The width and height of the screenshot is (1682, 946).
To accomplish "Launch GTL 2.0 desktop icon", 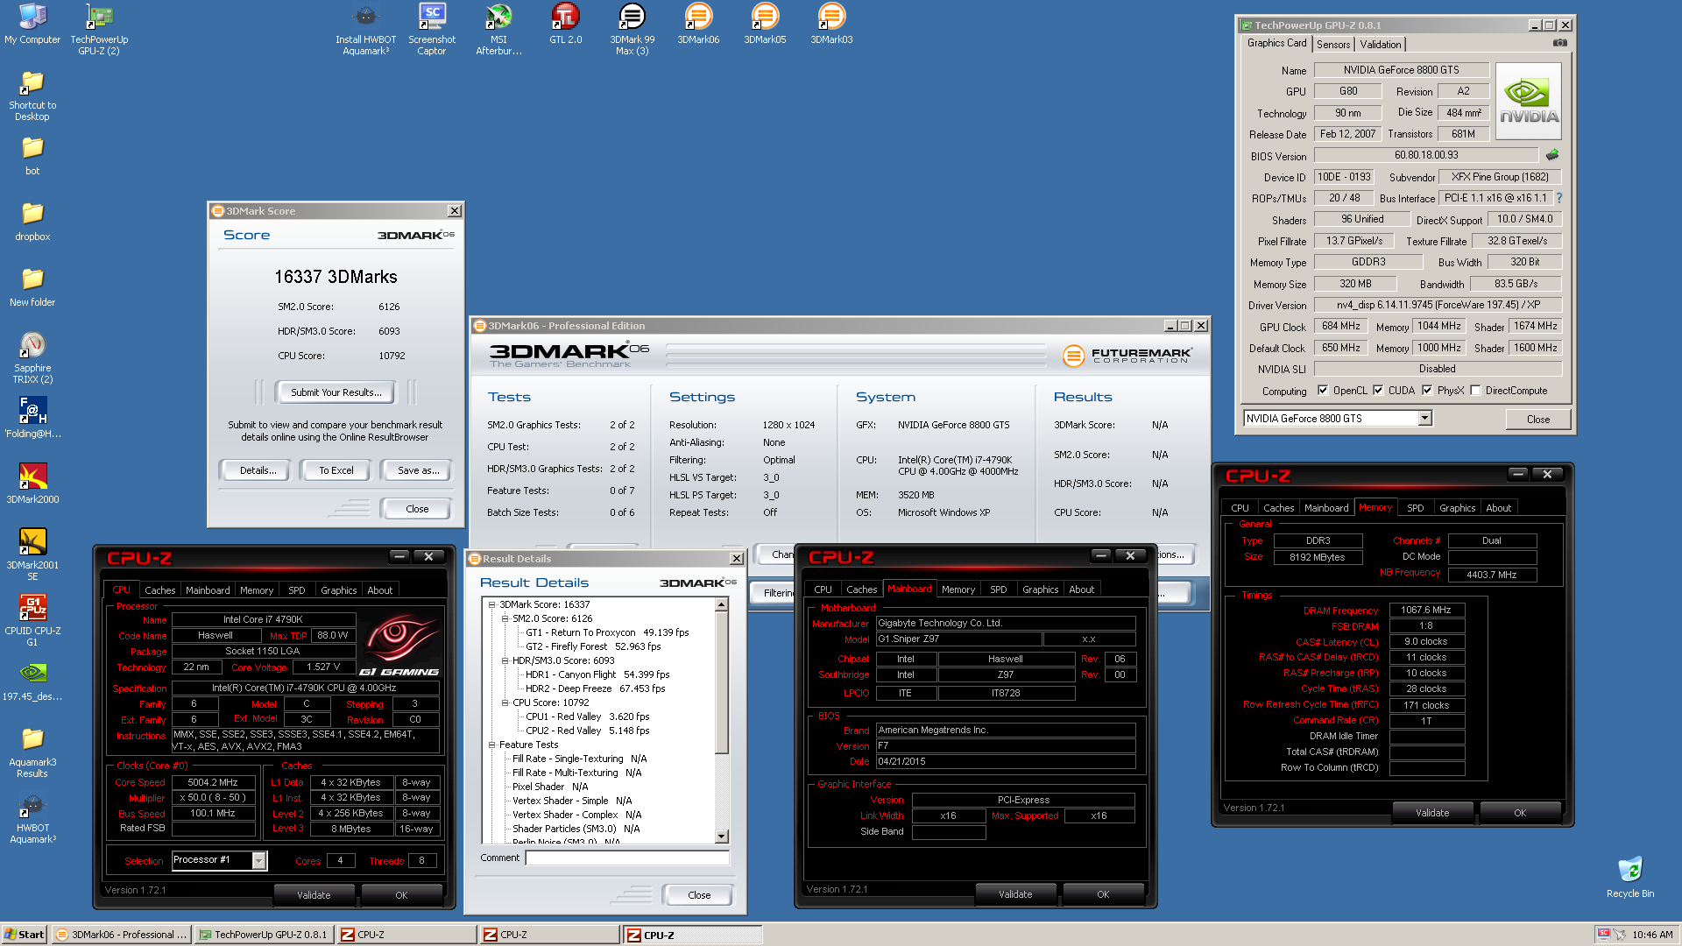I will click(x=565, y=24).
